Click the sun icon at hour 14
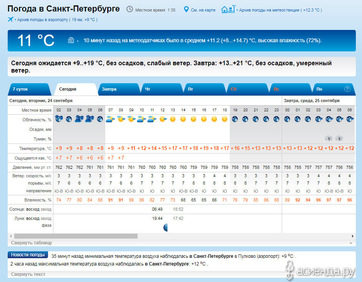This screenshot has width=362, height=282. pos(183,119)
